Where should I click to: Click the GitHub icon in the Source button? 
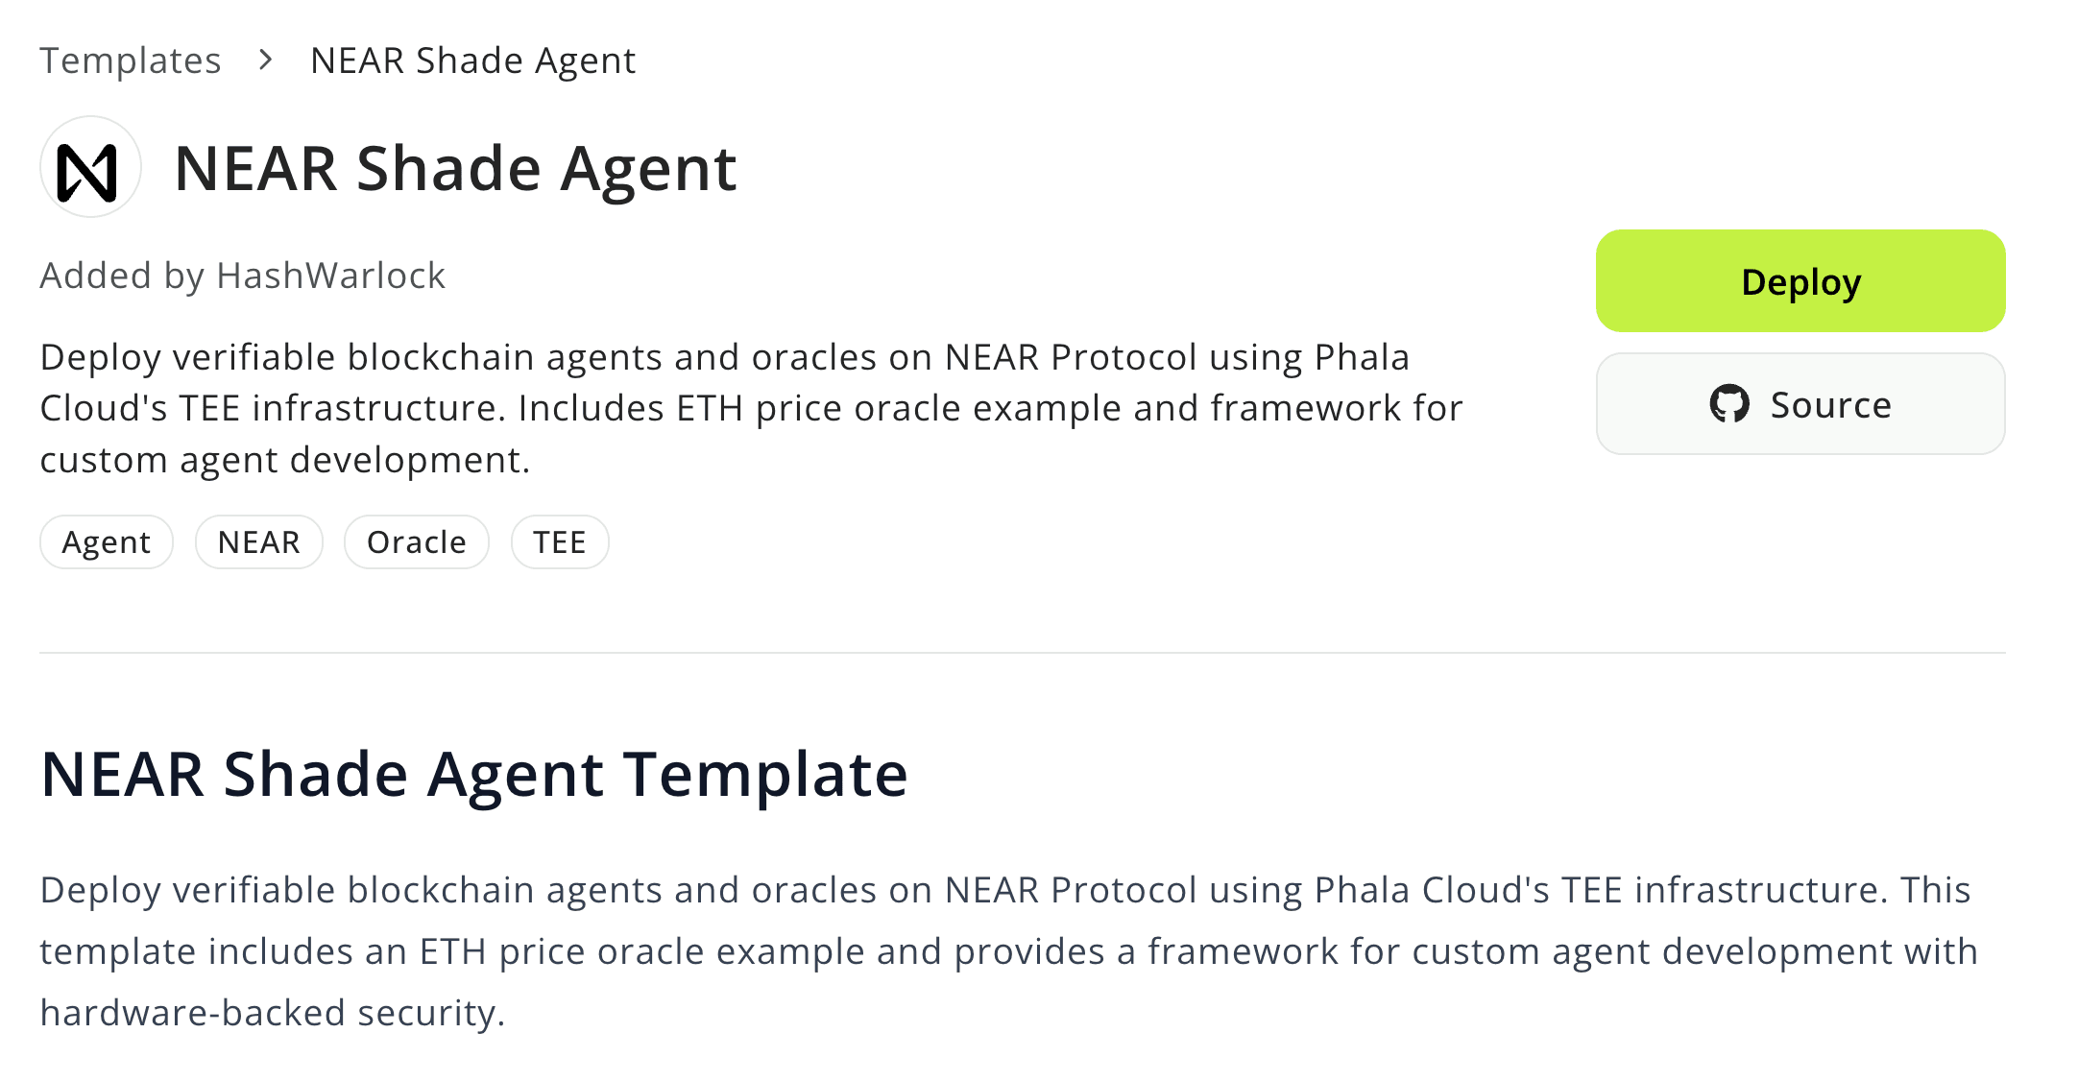pyautogui.click(x=1729, y=404)
